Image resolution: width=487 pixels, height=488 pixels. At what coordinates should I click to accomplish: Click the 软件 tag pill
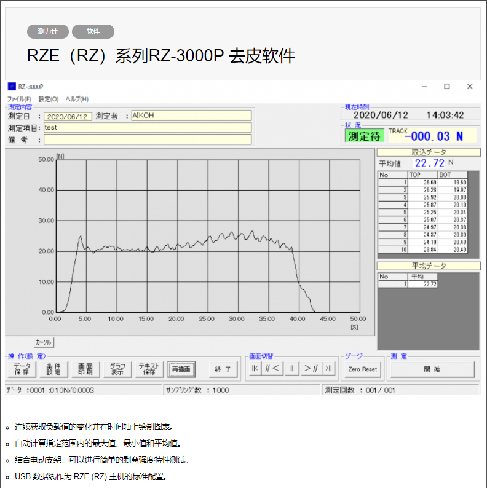[93, 31]
